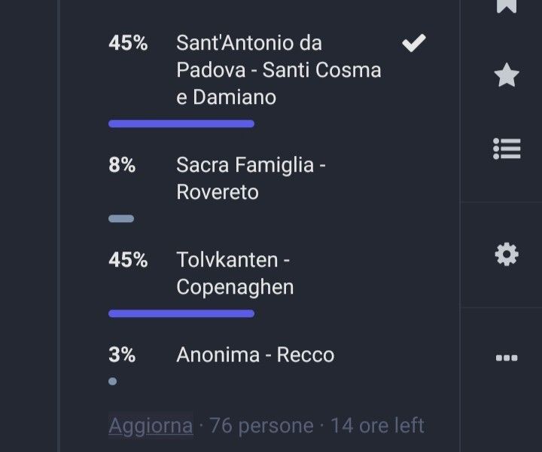Click the 45% label for Sant'Antonio
This screenshot has width=542, height=452.
(x=128, y=43)
